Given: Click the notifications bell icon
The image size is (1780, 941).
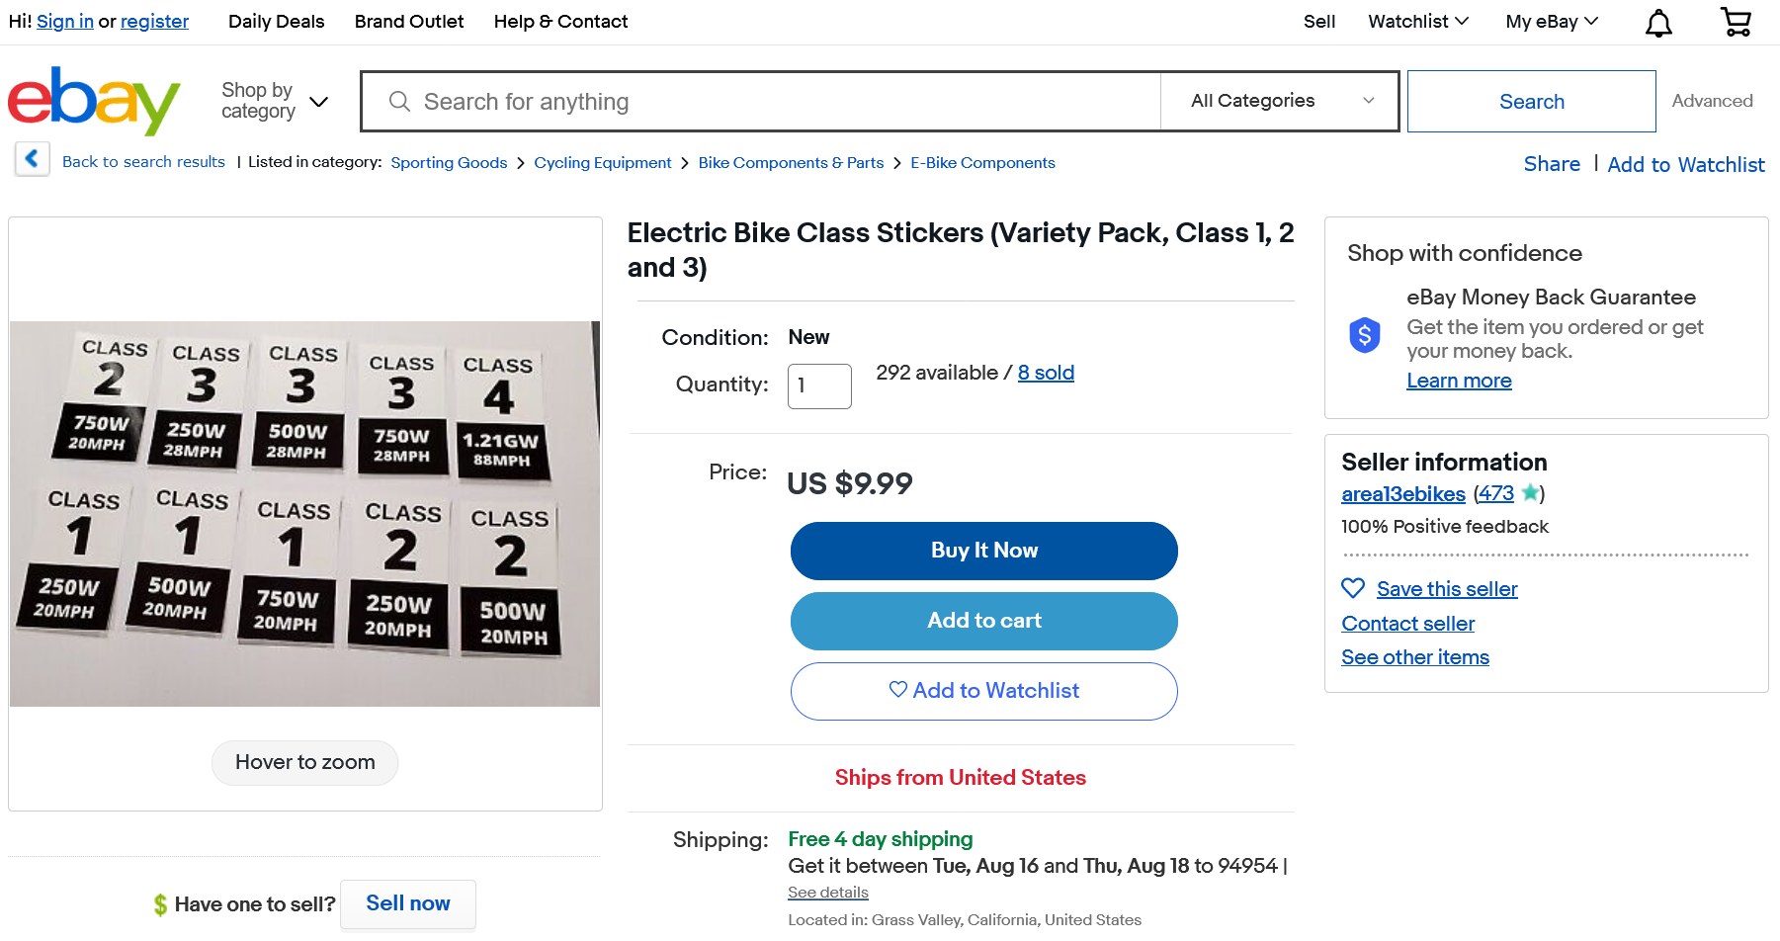Looking at the screenshot, I should (1658, 23).
